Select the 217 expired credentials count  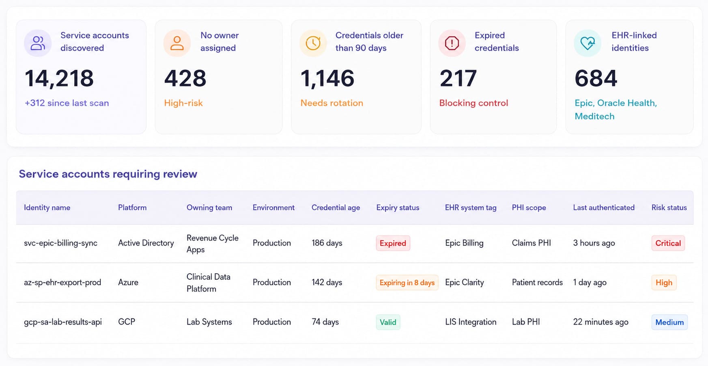pyautogui.click(x=458, y=78)
